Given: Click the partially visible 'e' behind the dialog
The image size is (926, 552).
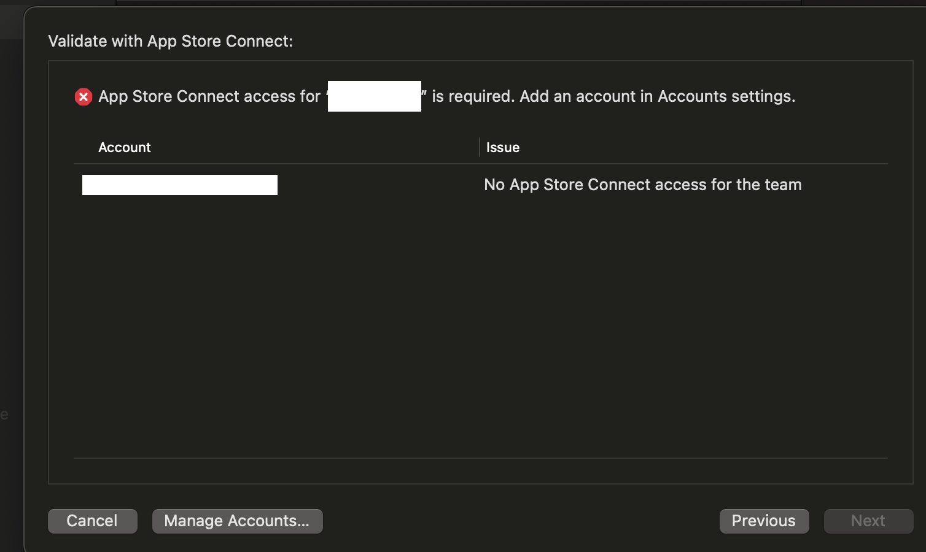Looking at the screenshot, I should coord(4,415).
